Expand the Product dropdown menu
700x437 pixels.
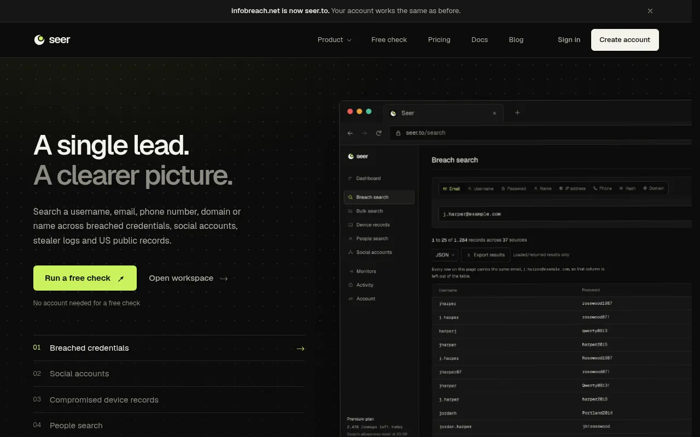coord(334,40)
